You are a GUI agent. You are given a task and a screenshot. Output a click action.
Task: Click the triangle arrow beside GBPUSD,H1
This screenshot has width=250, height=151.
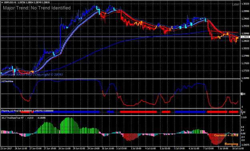[2, 2]
